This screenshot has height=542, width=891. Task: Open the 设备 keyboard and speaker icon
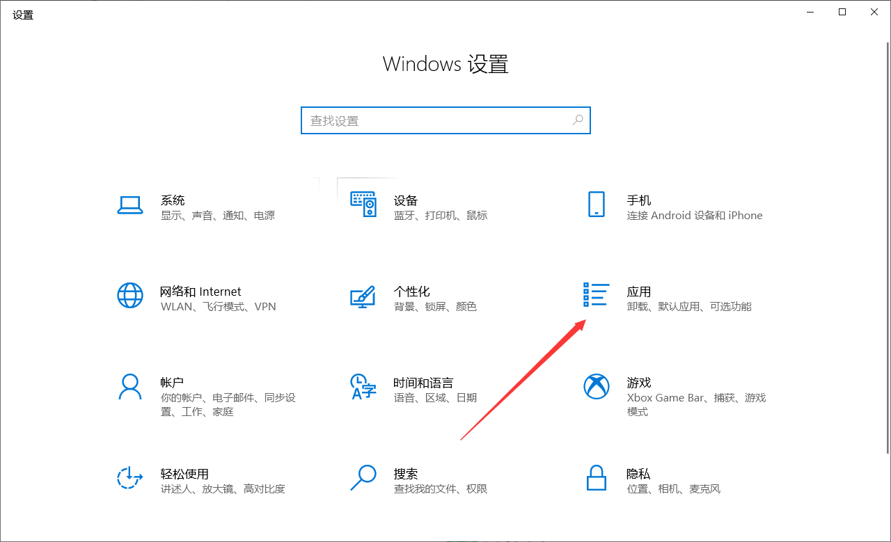tap(363, 205)
